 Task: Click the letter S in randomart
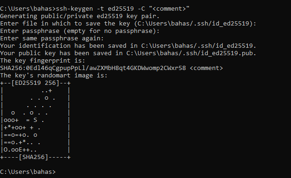point(35,120)
